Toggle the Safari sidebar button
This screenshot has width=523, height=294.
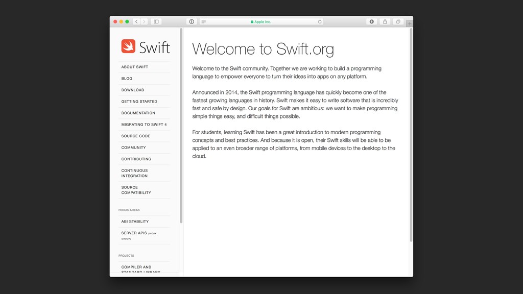(156, 21)
